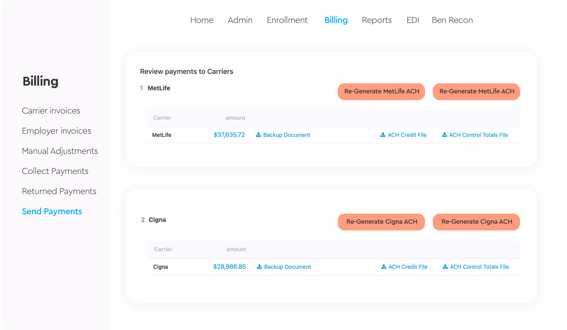Navigate to Returned Payments in the sidebar
This screenshot has width=567, height=330.
59,191
